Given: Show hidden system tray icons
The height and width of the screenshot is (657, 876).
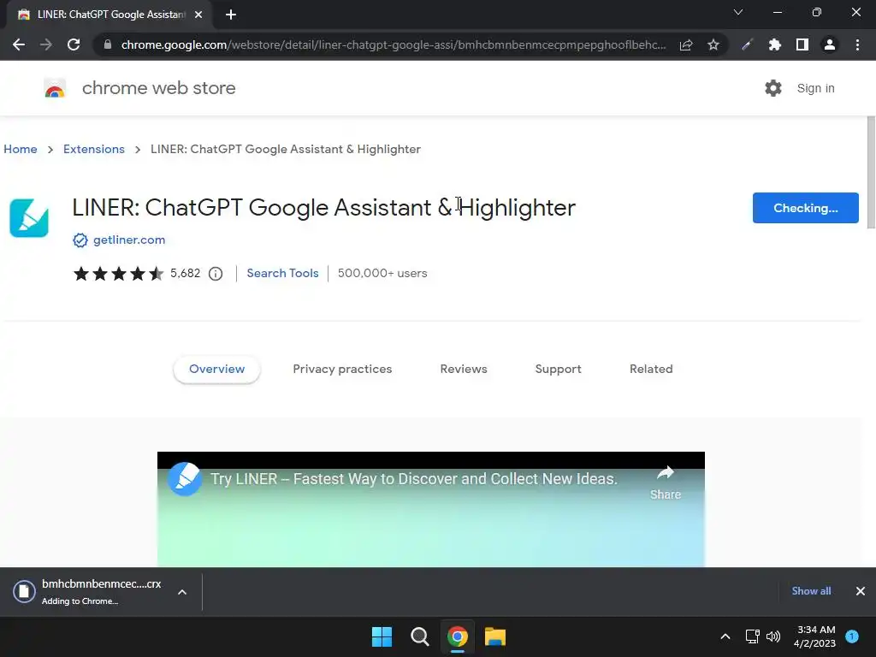Looking at the screenshot, I should (x=725, y=636).
